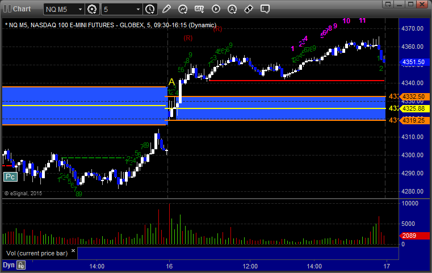The width and height of the screenshot is (432, 273).
Task: Open the GET tools menu
Action: click(199, 9)
